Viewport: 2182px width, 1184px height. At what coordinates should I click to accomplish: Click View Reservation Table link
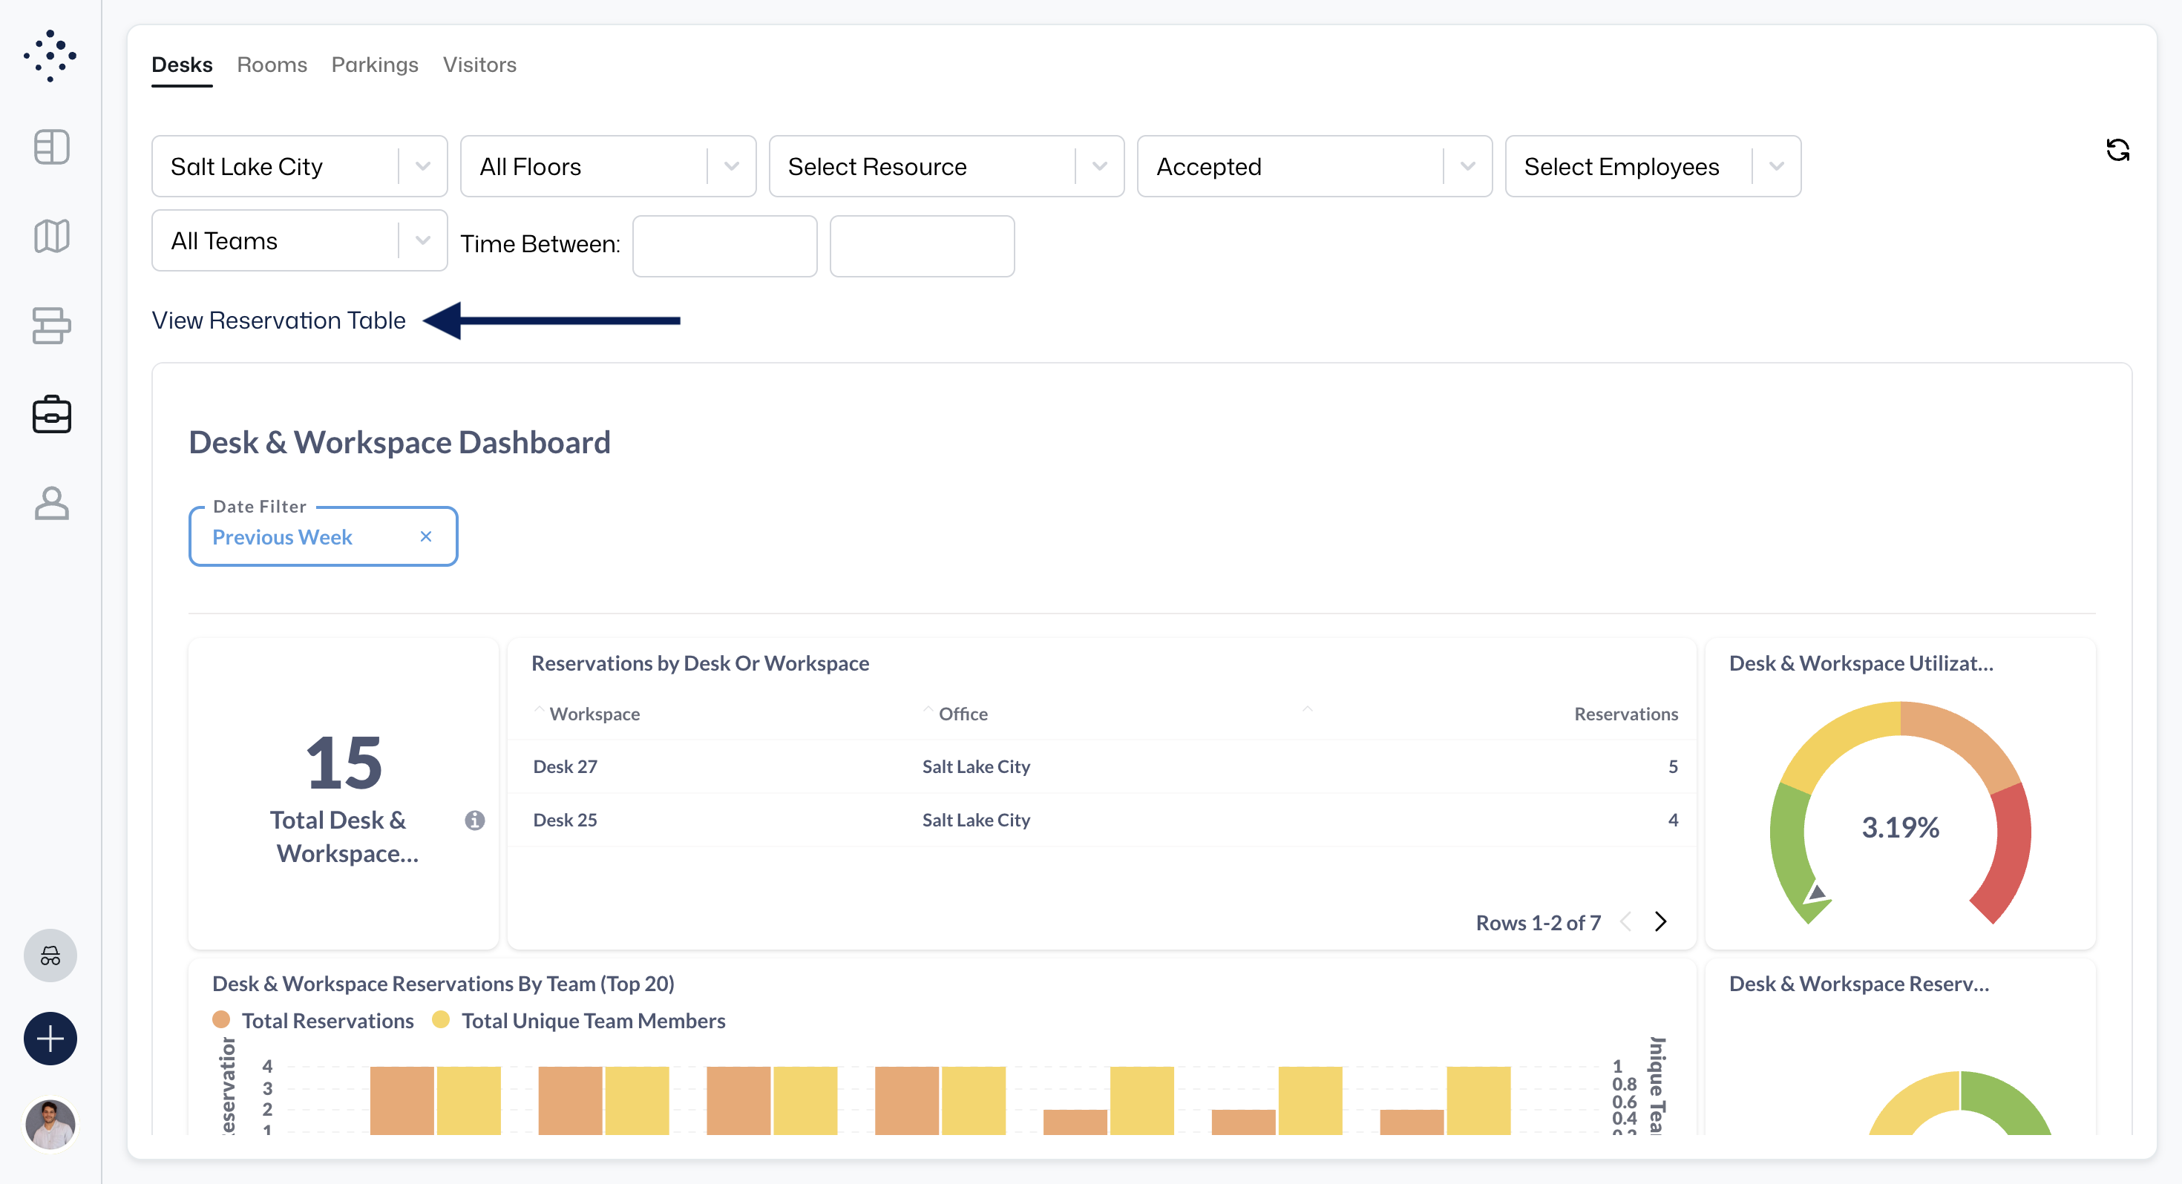pyautogui.click(x=278, y=321)
